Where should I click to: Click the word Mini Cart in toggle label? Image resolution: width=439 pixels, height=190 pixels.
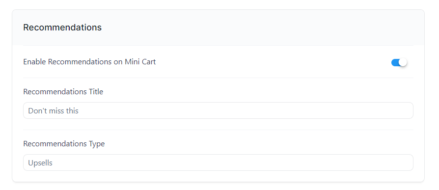(x=140, y=62)
